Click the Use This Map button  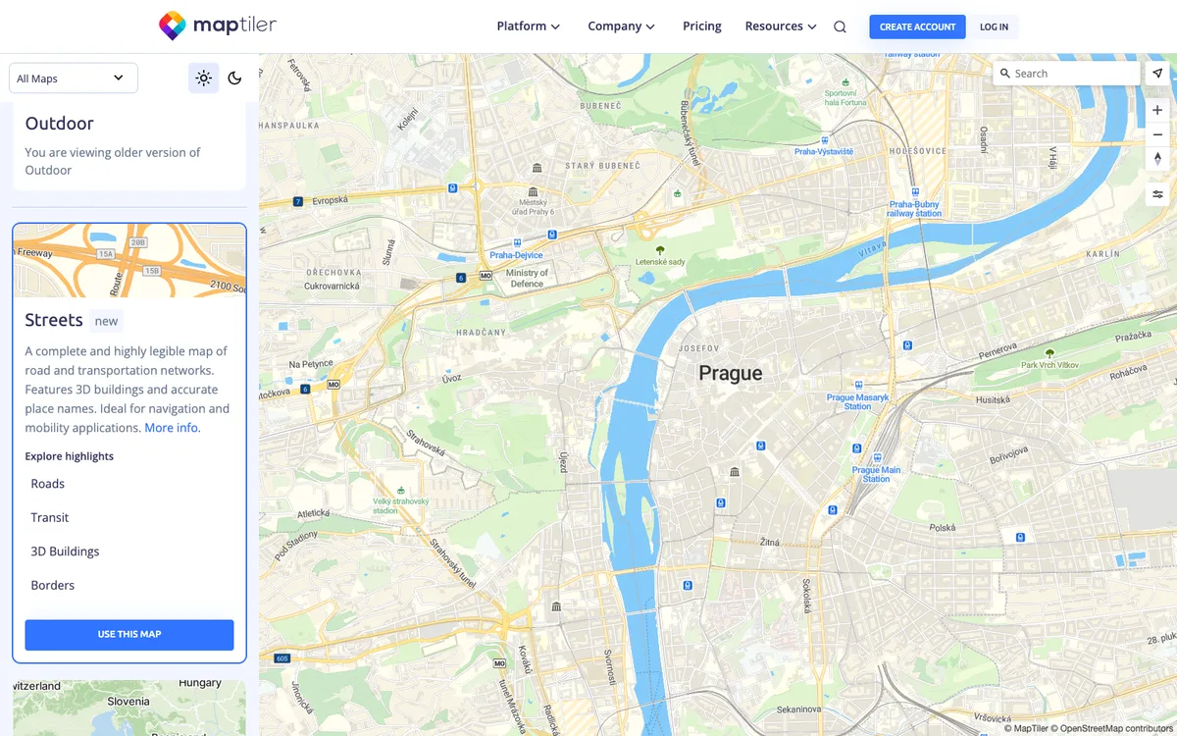click(x=129, y=635)
